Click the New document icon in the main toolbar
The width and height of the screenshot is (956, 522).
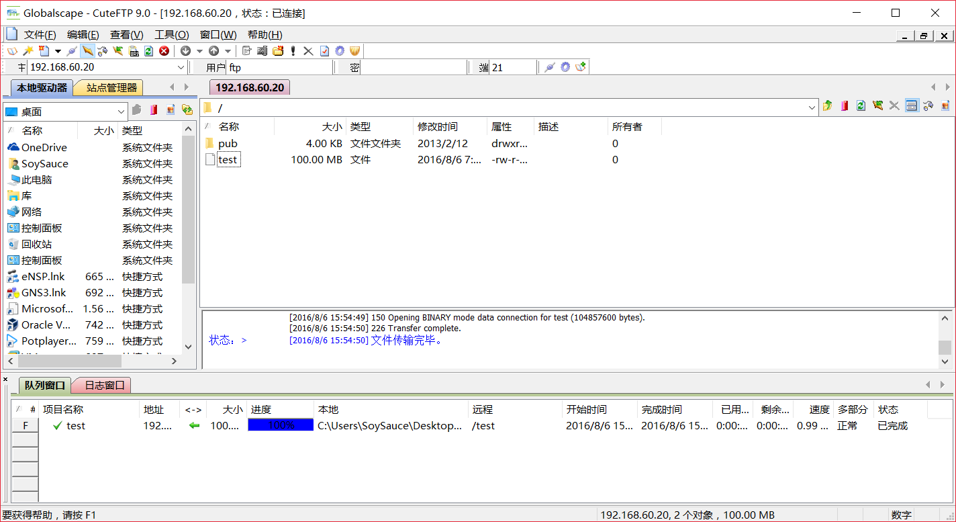pos(44,51)
